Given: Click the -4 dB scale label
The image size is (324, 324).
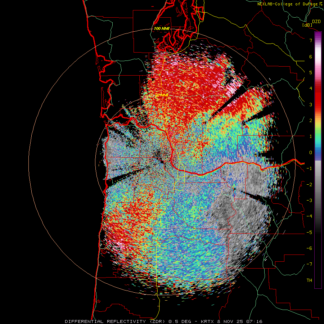Looking at the screenshot, I should click(309, 216).
